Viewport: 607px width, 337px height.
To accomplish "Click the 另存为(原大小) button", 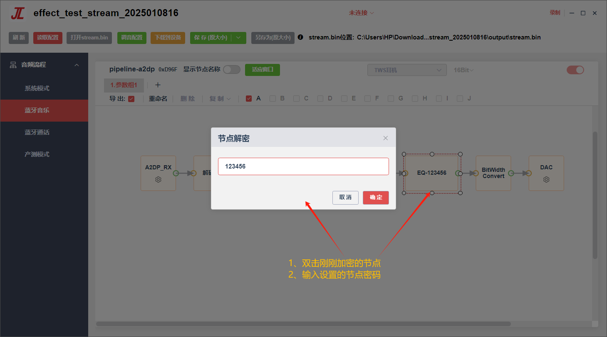I will (273, 38).
